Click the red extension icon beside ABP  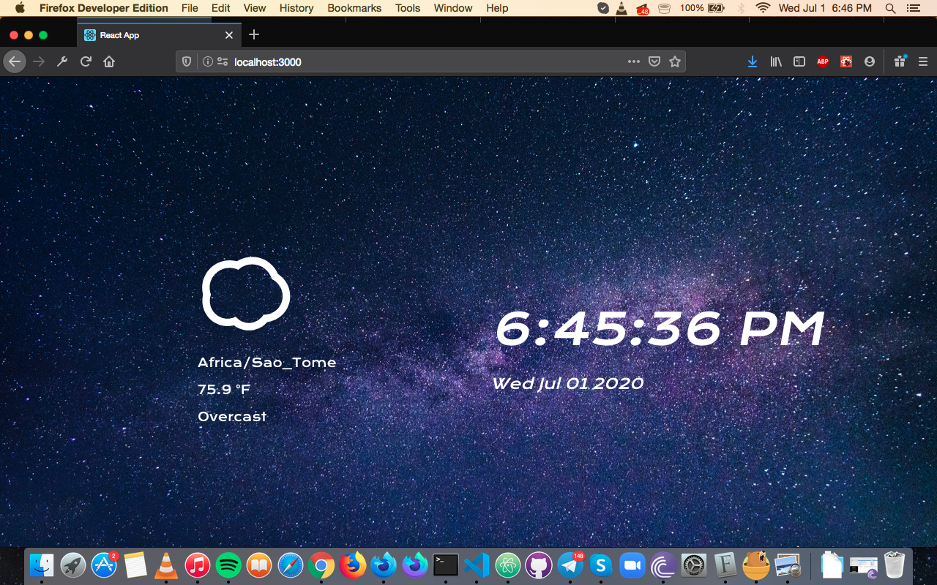(845, 61)
